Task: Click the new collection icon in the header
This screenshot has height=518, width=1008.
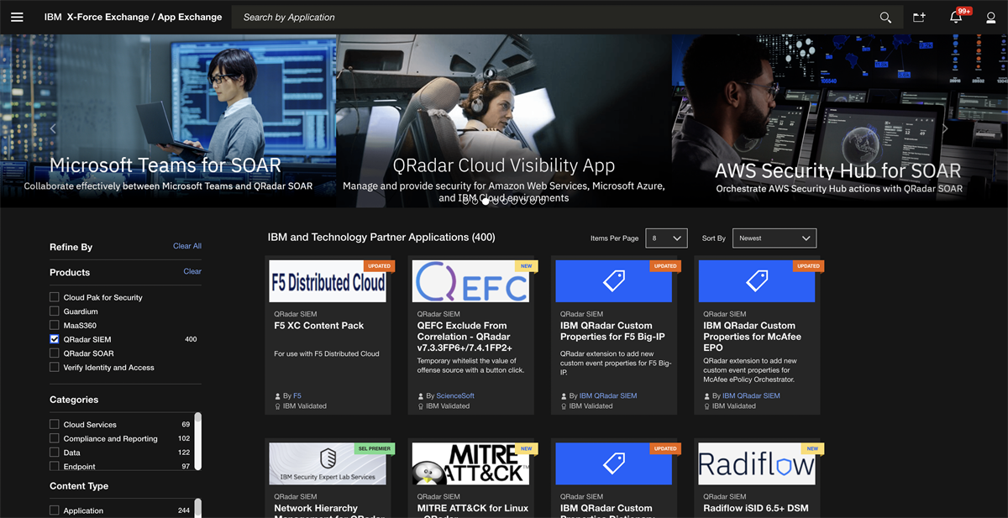Action: [x=919, y=17]
